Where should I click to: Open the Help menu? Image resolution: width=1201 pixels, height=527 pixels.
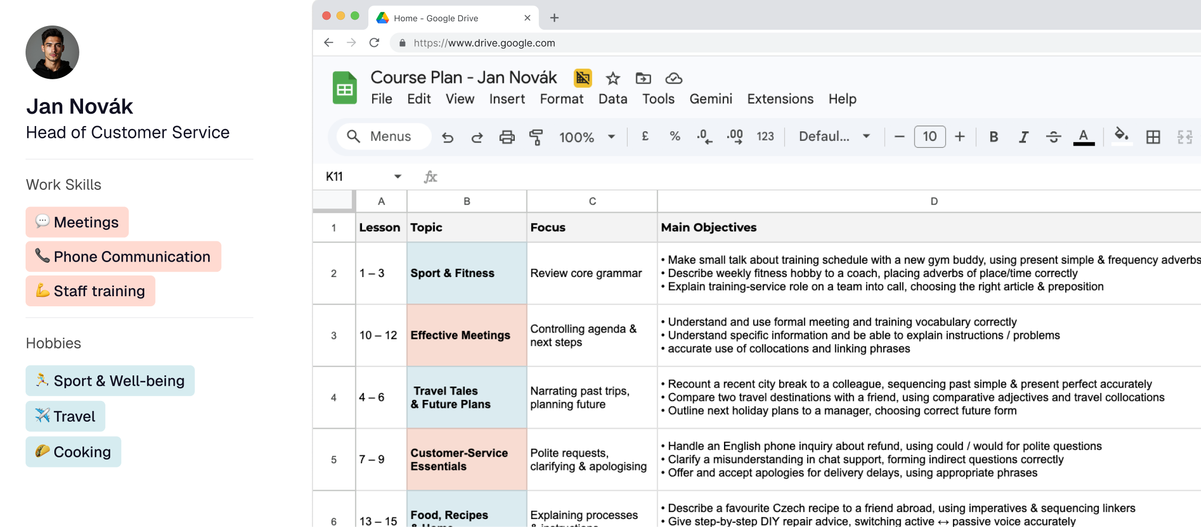(842, 99)
